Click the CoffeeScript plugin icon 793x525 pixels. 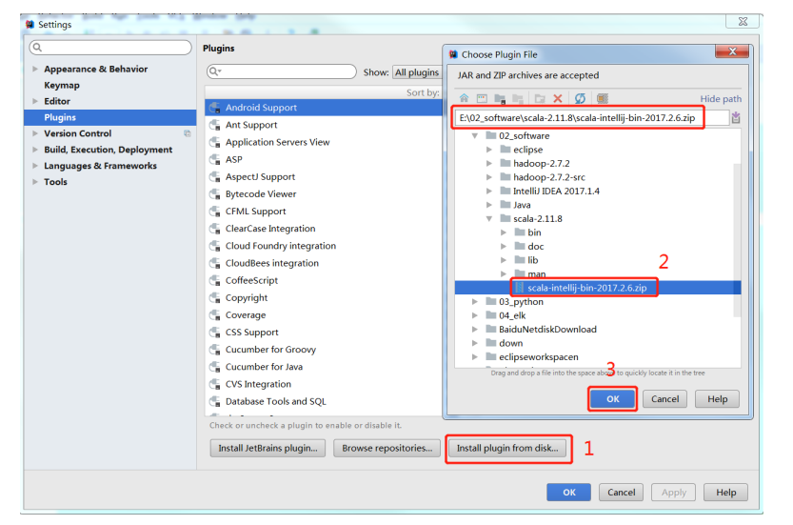coord(215,280)
